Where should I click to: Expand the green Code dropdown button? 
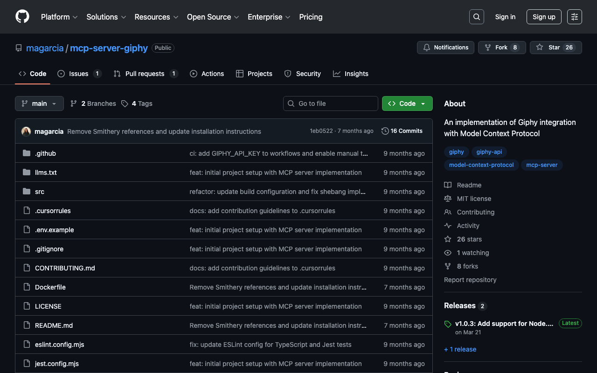(407, 104)
